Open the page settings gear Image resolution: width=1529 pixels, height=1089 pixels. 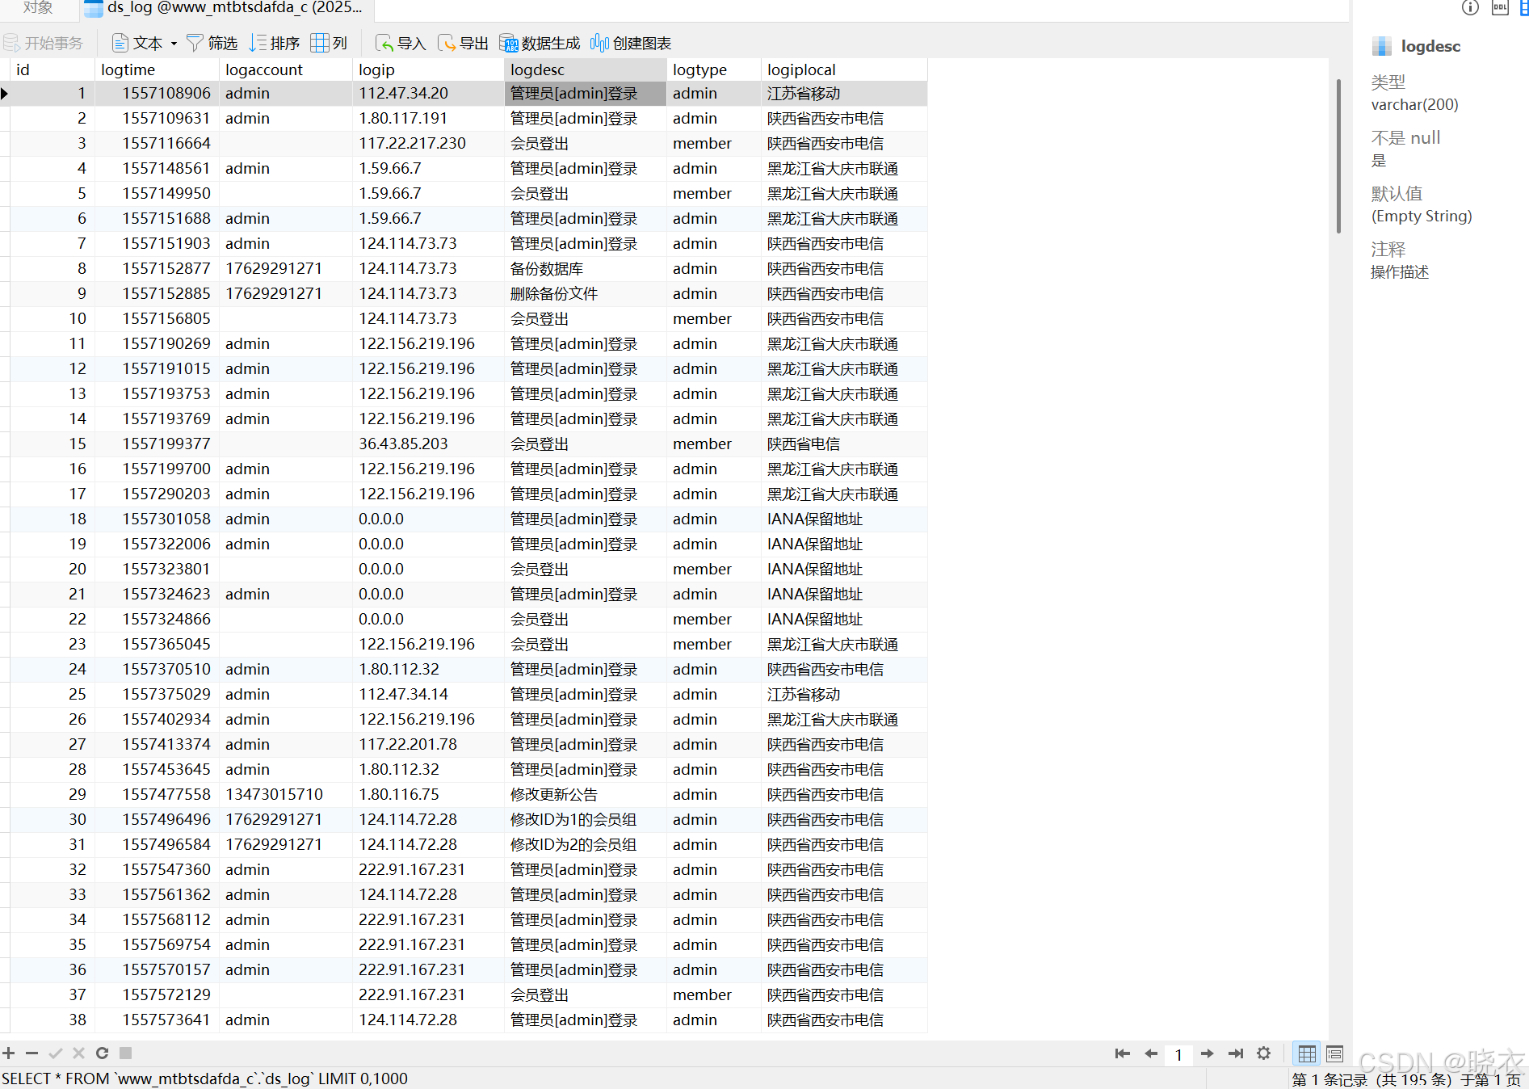click(x=1264, y=1053)
